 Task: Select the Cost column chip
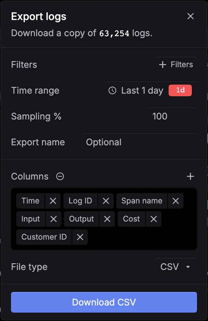pos(131,219)
